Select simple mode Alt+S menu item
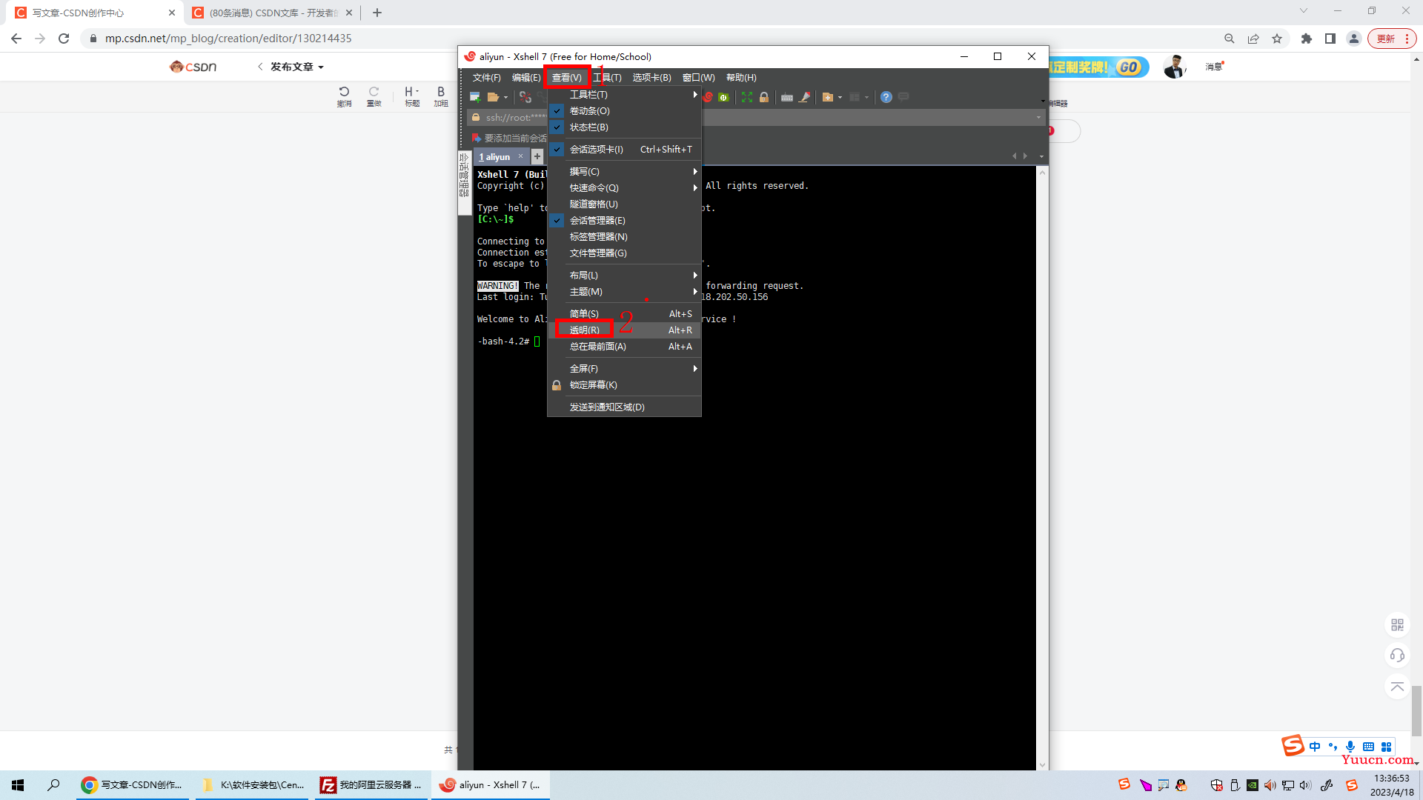Viewport: 1423px width, 800px height. click(x=625, y=314)
